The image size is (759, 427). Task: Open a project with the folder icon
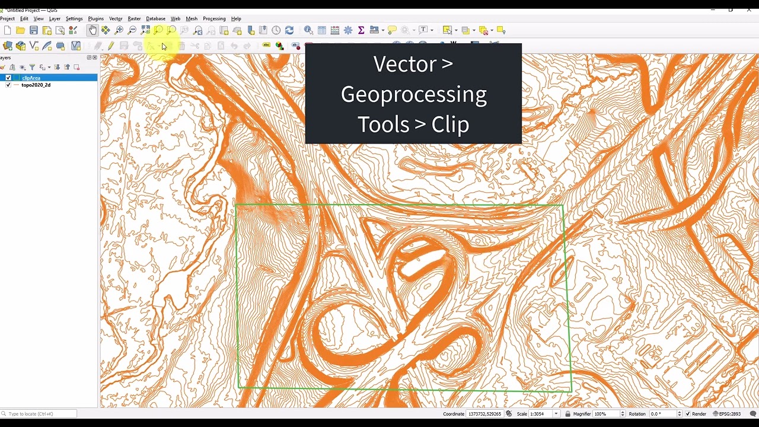tap(20, 30)
